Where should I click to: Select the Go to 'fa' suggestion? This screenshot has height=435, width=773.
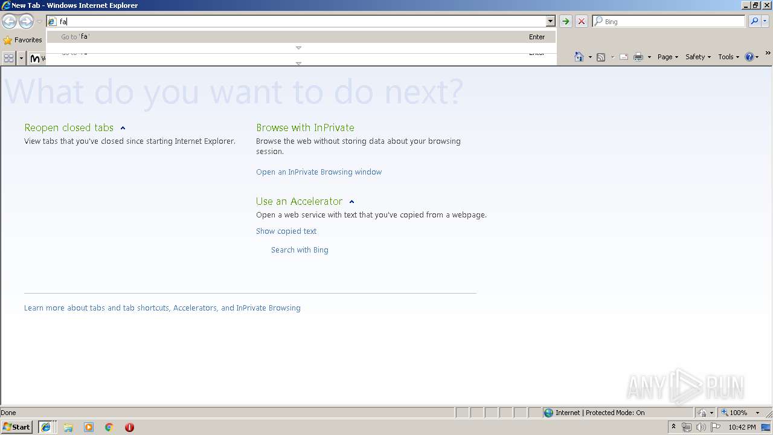coord(301,37)
